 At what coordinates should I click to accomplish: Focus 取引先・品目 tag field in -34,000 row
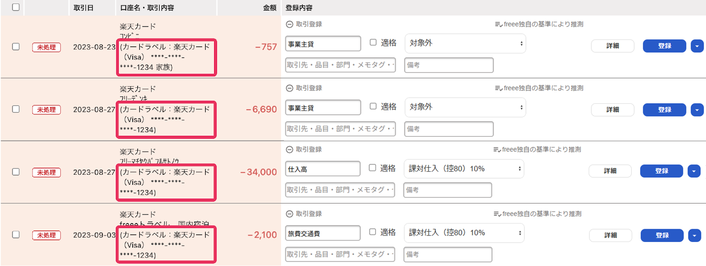tap(340, 190)
